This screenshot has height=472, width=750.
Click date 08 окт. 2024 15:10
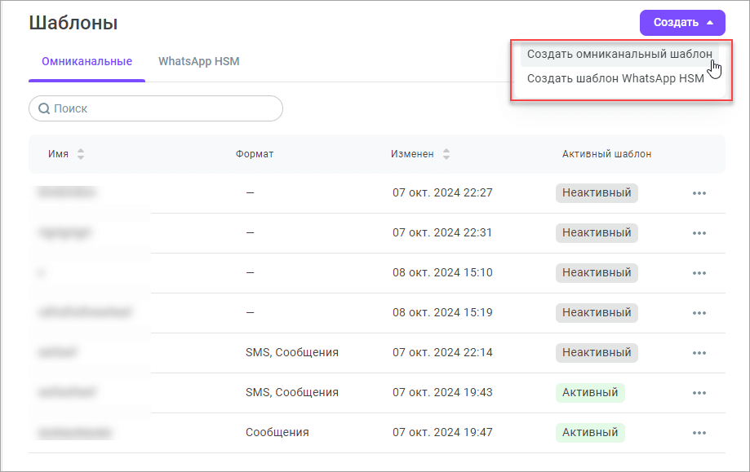coord(442,272)
